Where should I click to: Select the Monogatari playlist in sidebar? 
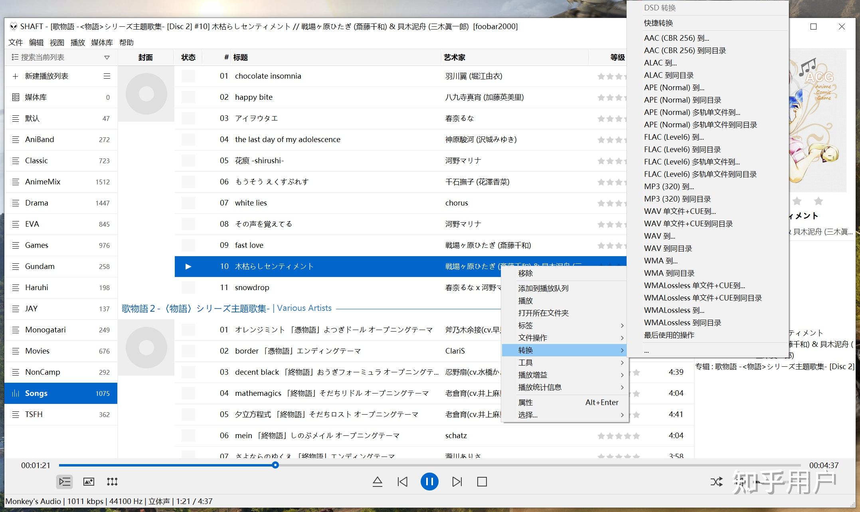tap(45, 330)
